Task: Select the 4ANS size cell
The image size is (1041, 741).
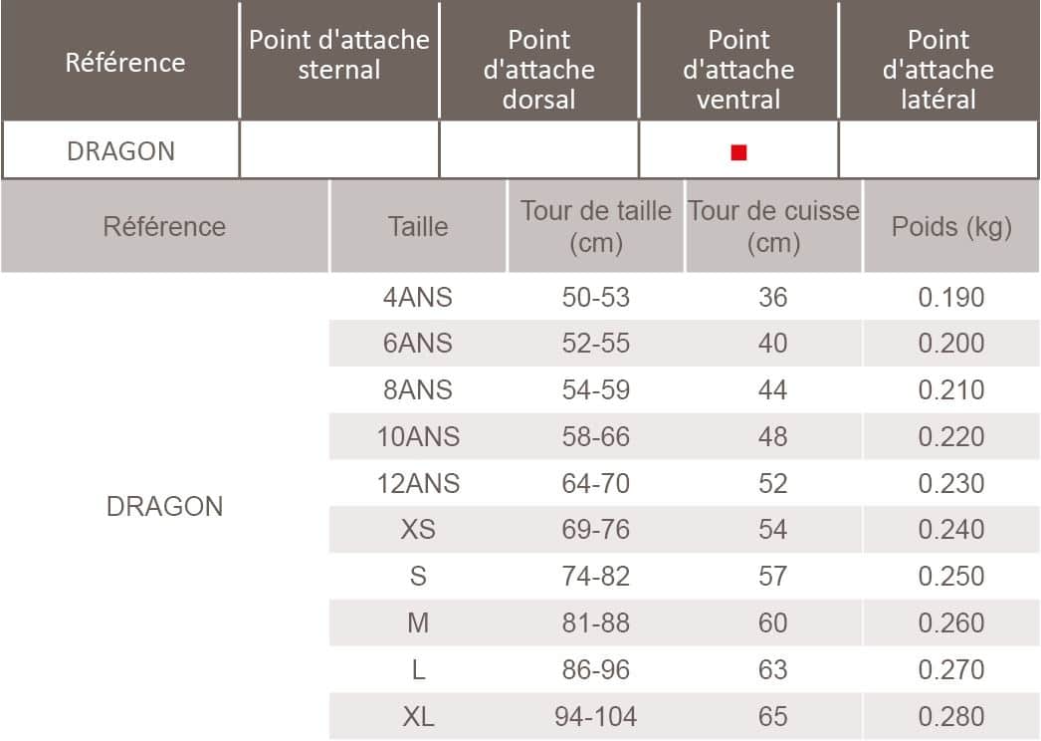Action: pyautogui.click(x=418, y=297)
